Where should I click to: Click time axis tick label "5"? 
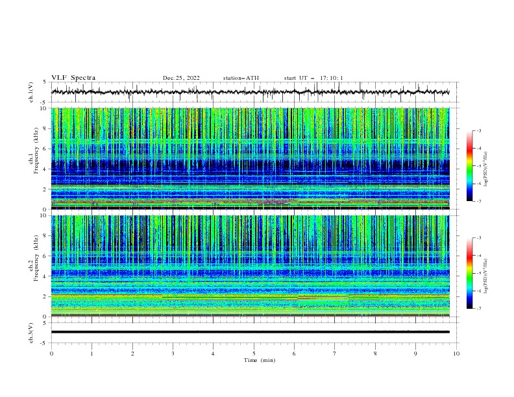coord(254,354)
